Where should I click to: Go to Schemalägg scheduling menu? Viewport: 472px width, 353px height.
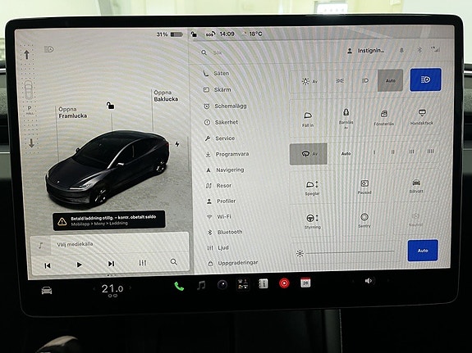pos(225,106)
